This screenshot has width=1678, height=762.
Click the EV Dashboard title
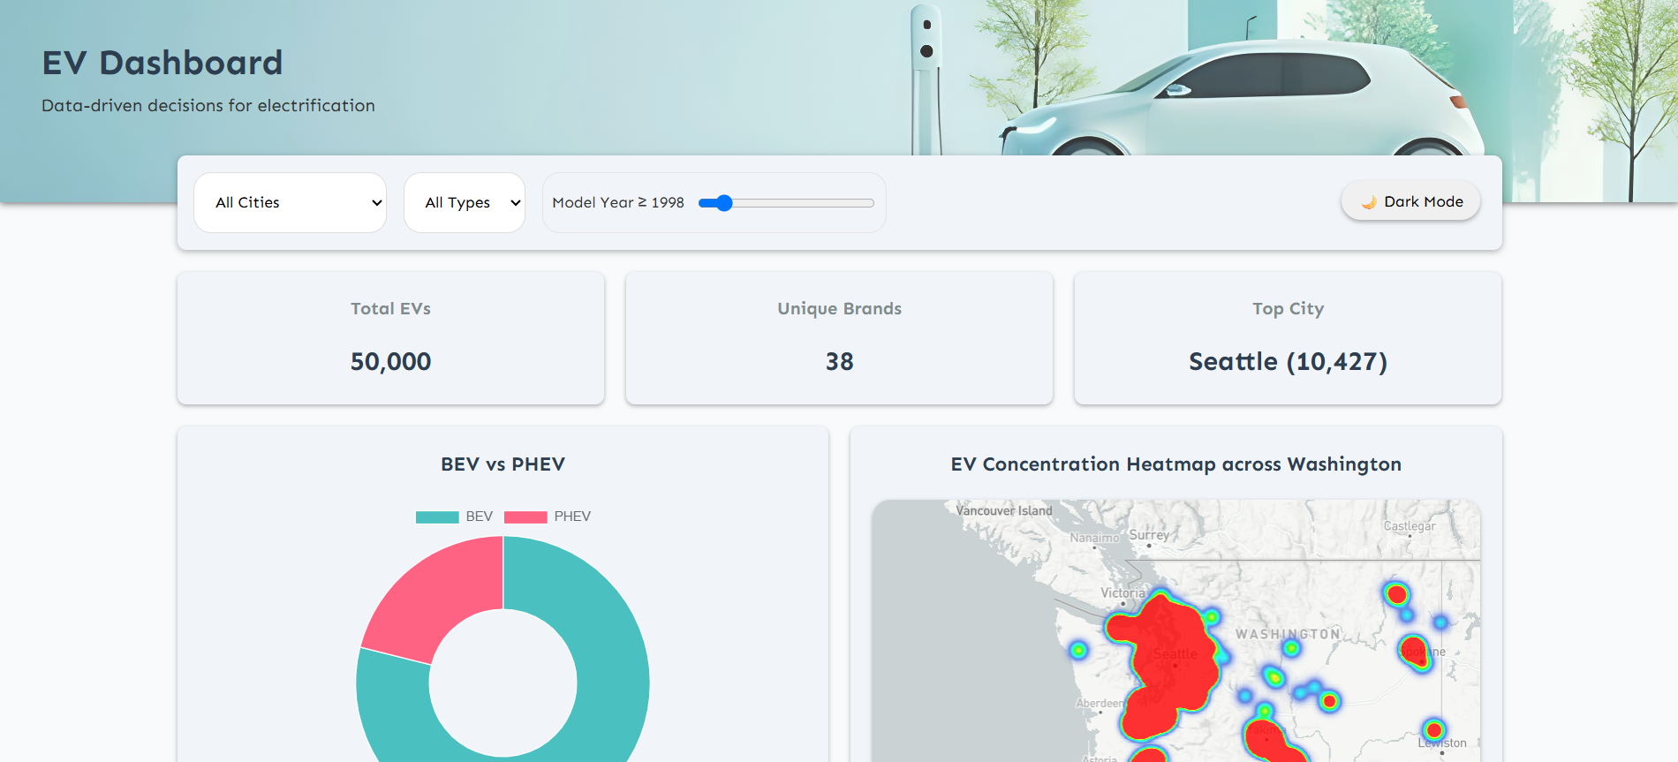163,63
